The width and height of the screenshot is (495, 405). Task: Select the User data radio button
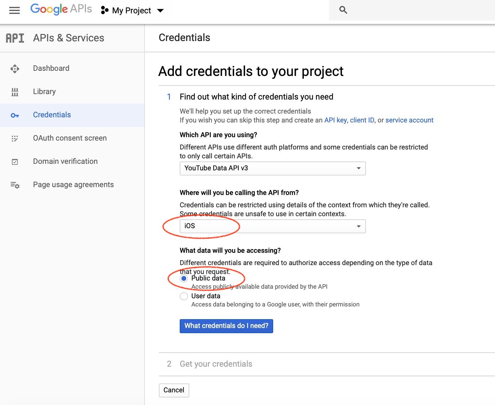click(x=184, y=296)
